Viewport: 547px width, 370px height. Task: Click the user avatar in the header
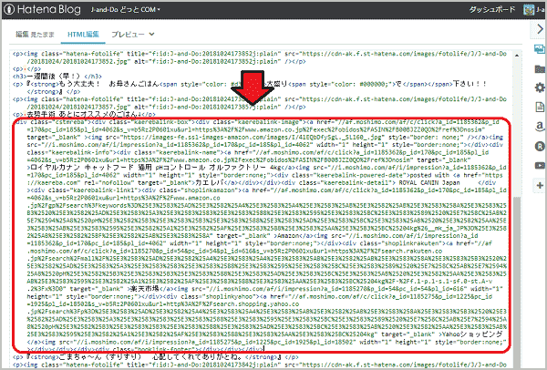[529, 10]
